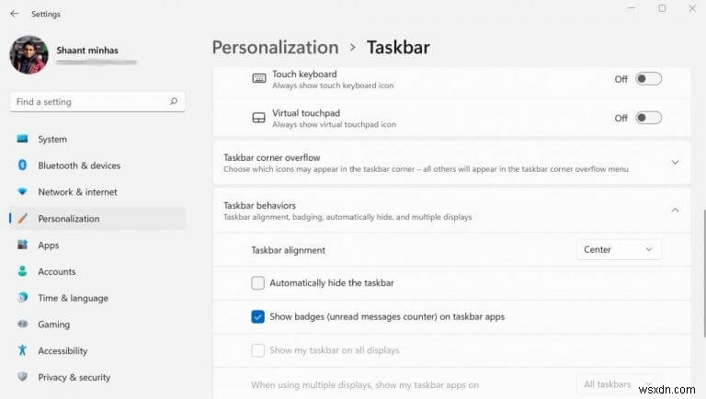
Task: Open Privacy & security category
Action: (97, 377)
